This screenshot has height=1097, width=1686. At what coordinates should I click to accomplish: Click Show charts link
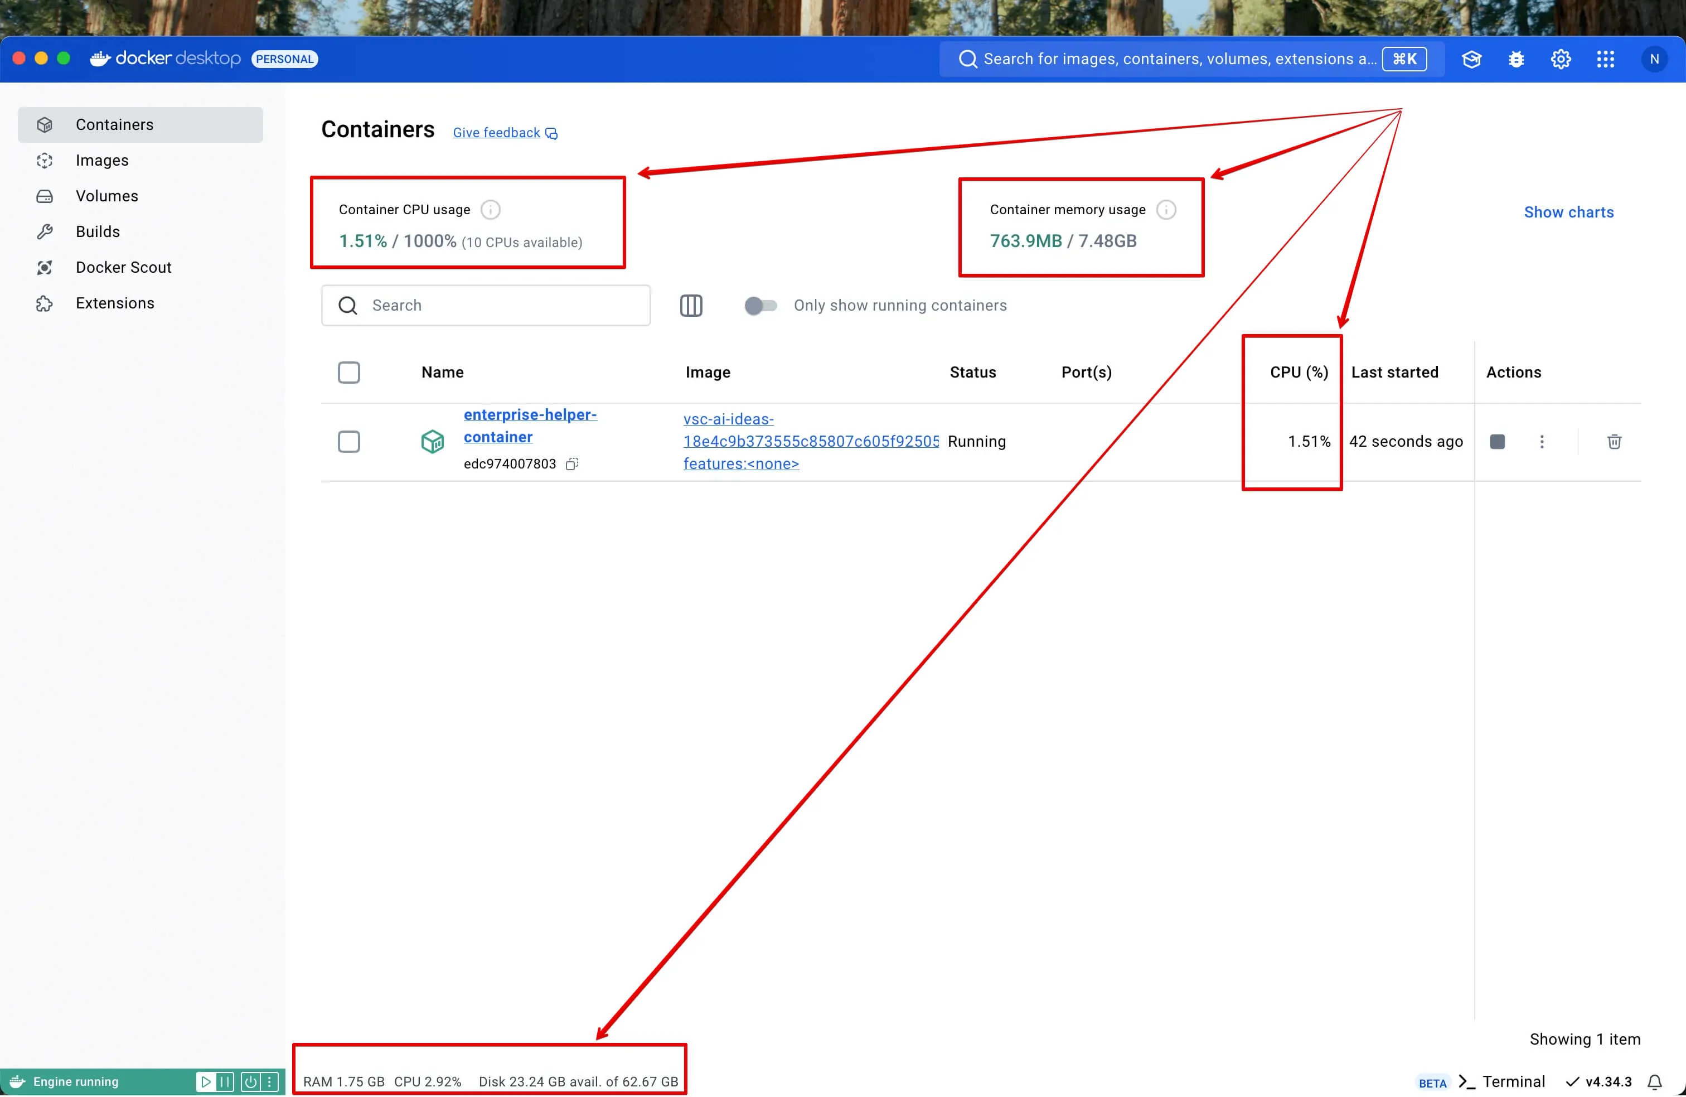(x=1568, y=212)
